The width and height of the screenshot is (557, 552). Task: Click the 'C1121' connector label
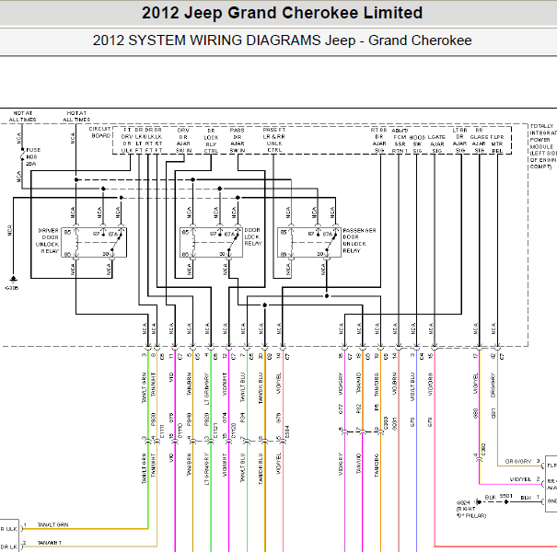click(x=215, y=431)
